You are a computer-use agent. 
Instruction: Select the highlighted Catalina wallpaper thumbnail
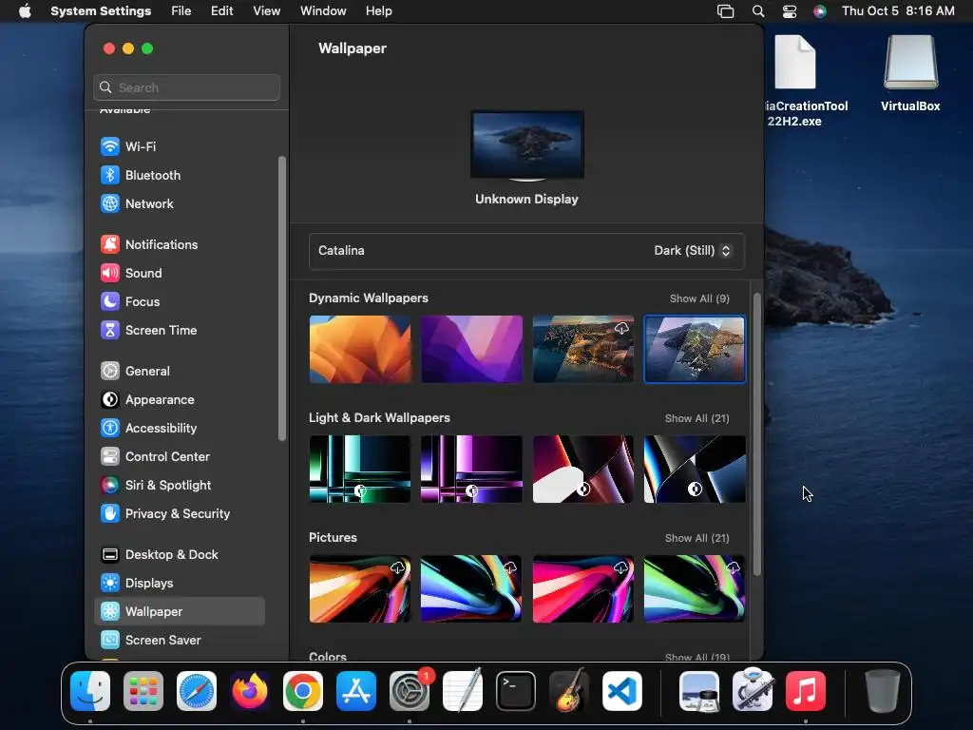coord(695,349)
